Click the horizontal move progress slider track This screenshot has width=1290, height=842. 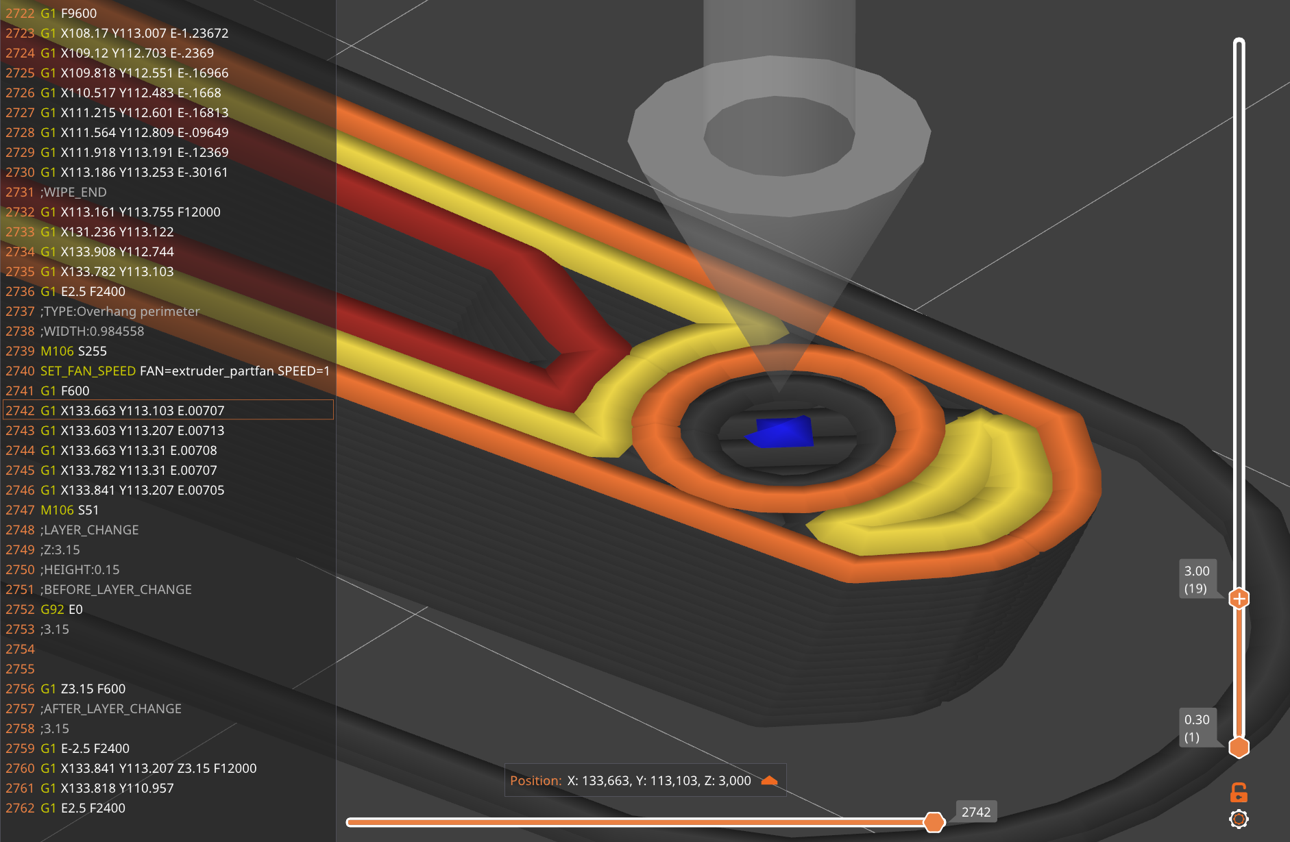click(x=617, y=821)
